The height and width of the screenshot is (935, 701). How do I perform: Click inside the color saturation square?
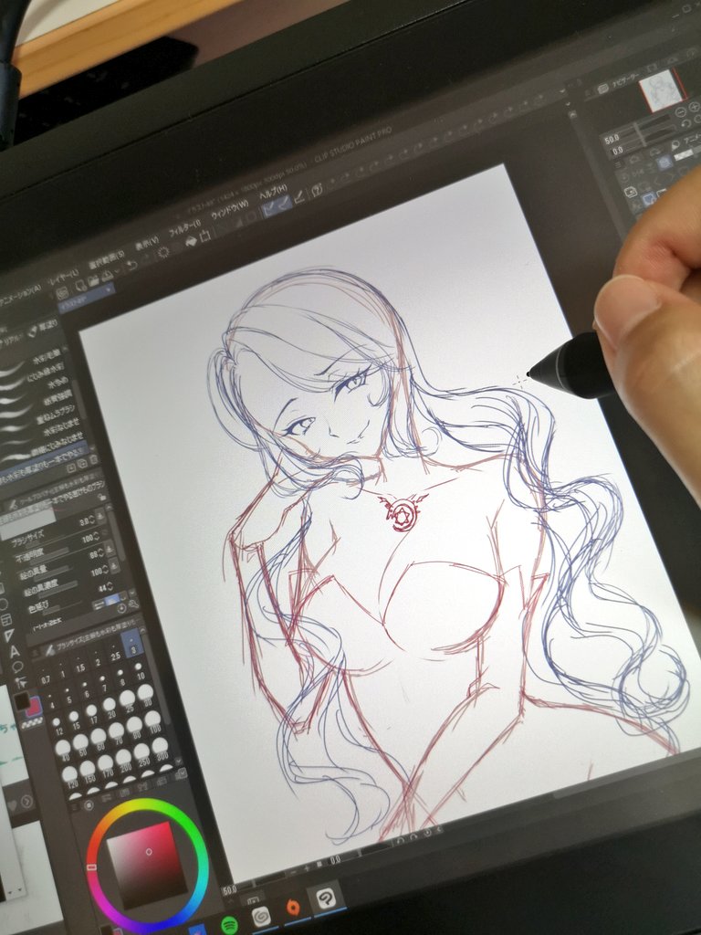coord(147,866)
